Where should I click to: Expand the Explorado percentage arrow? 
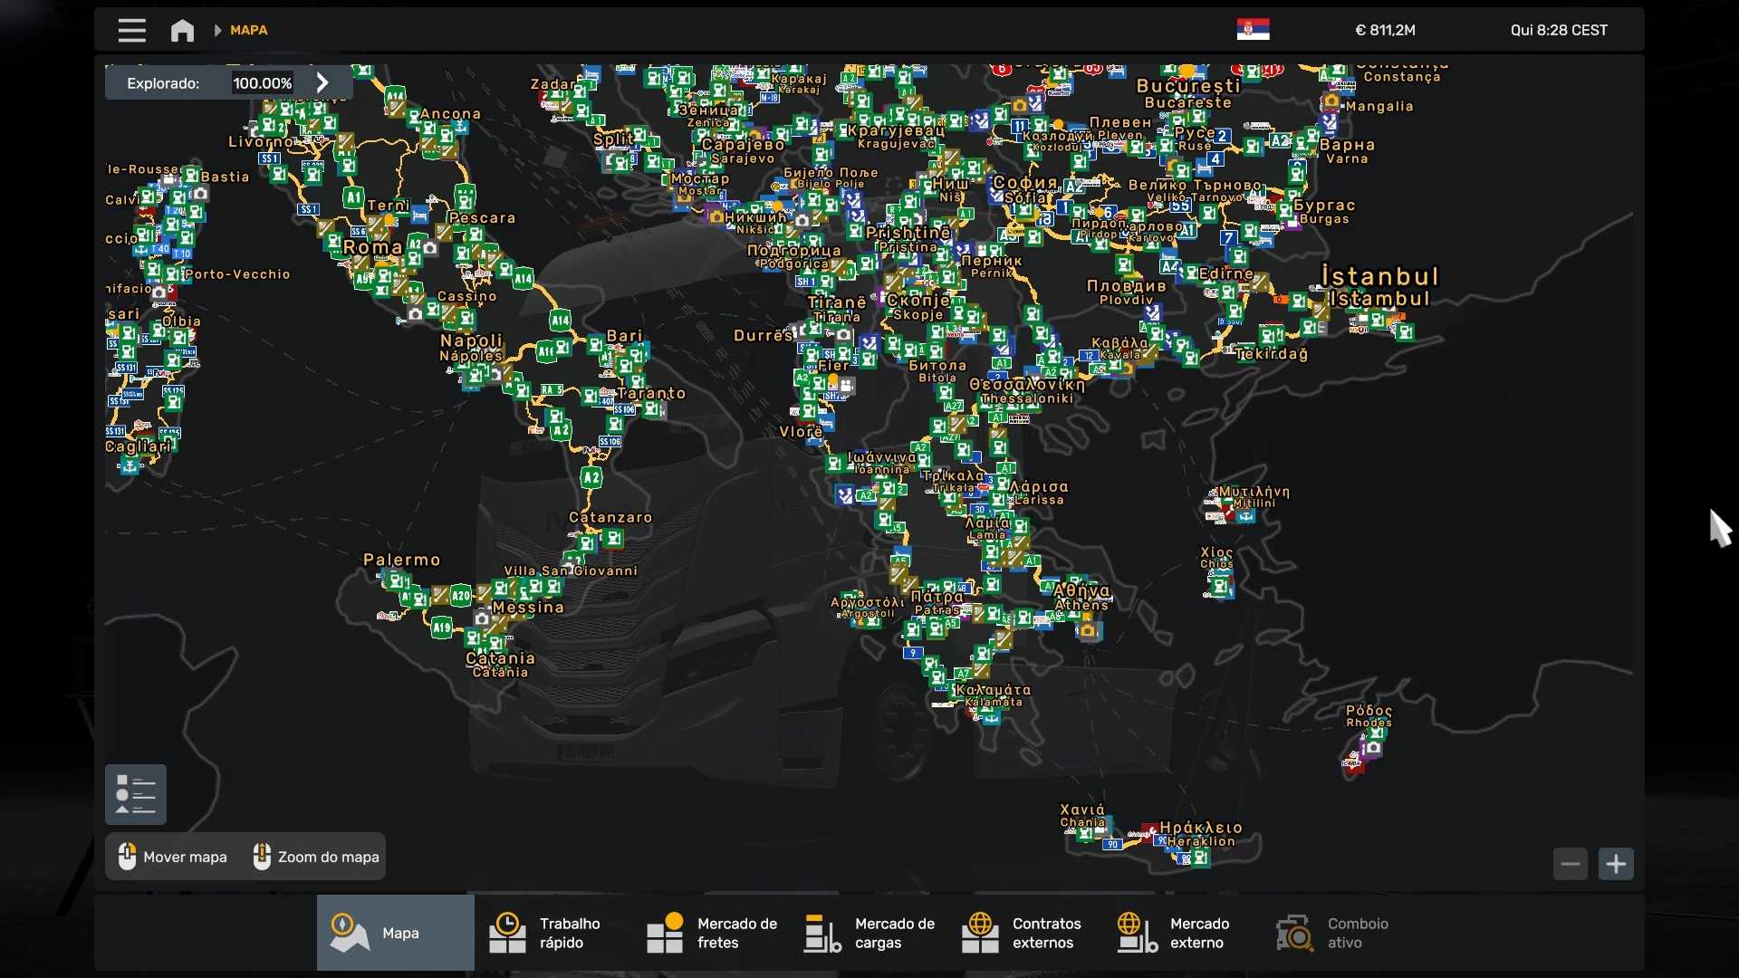(x=322, y=82)
